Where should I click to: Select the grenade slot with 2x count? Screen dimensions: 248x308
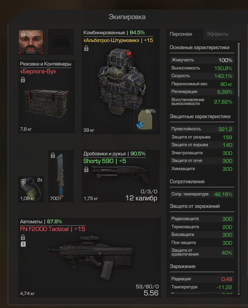point(31,189)
